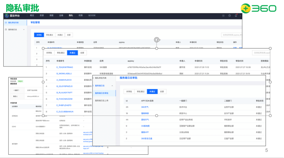Click the 技术中台 department cell
284x158 pixels.
coord(183,107)
